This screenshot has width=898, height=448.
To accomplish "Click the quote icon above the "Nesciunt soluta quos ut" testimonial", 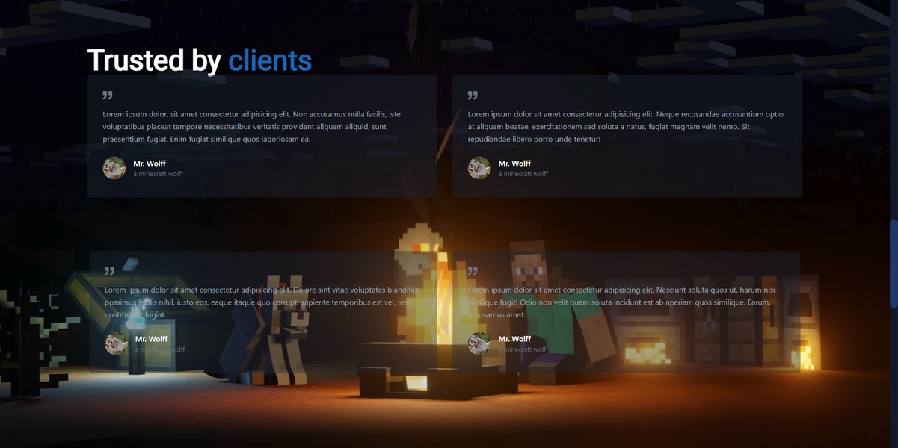I will [473, 271].
